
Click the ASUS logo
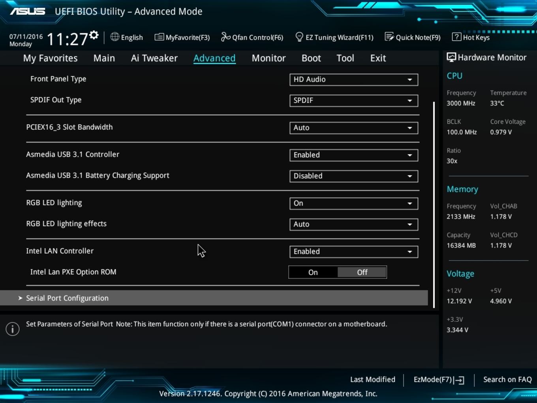tap(28, 11)
